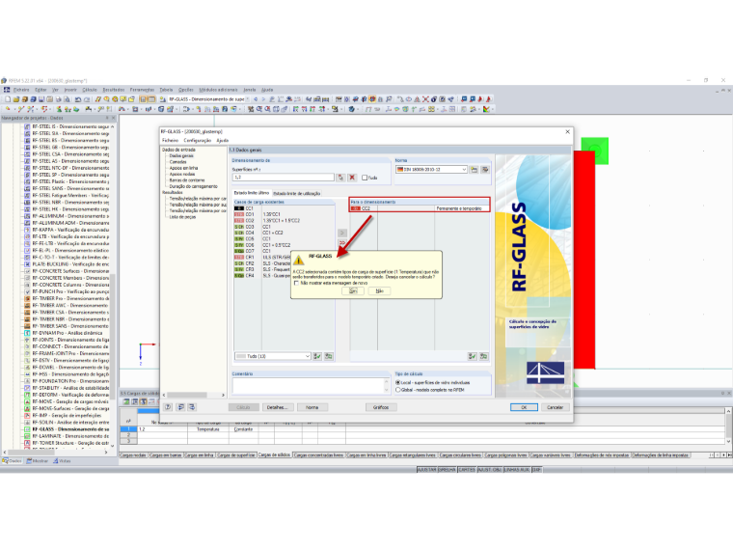Select Lista de peças in results tree
The width and height of the screenshot is (733, 550).
(x=183, y=217)
